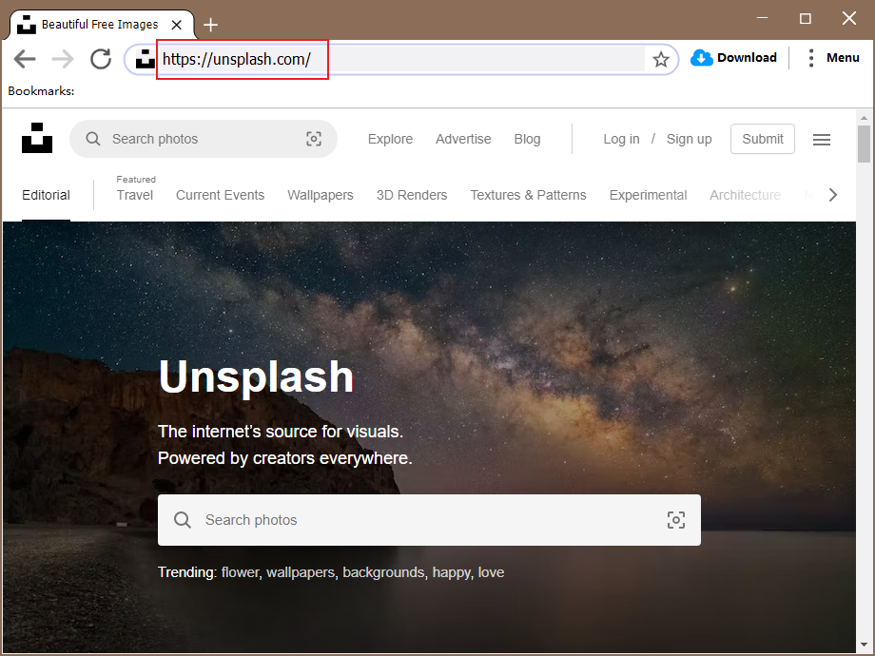This screenshot has width=875, height=656.
Task: Click the Sign up link
Action: [689, 139]
